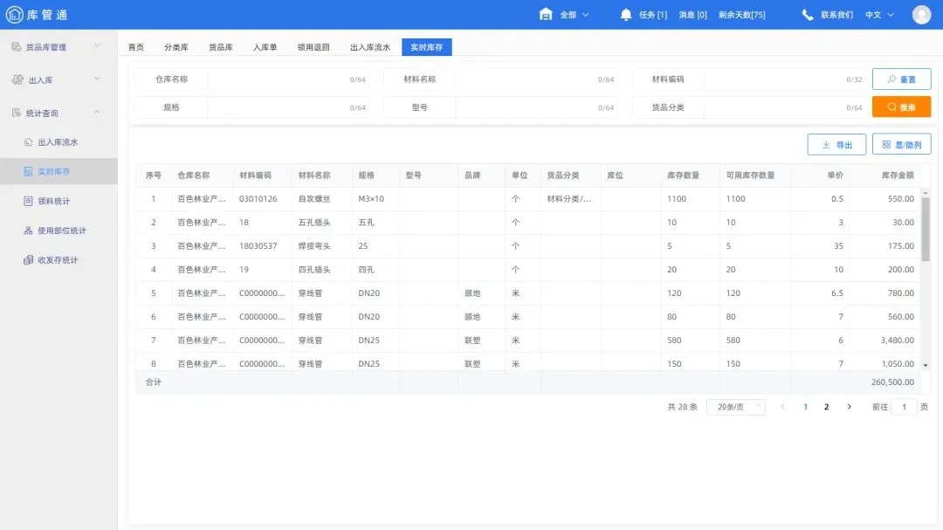Viewport: 943px width, 530px height.
Task: Click the user avatar icon
Action: coord(921,14)
